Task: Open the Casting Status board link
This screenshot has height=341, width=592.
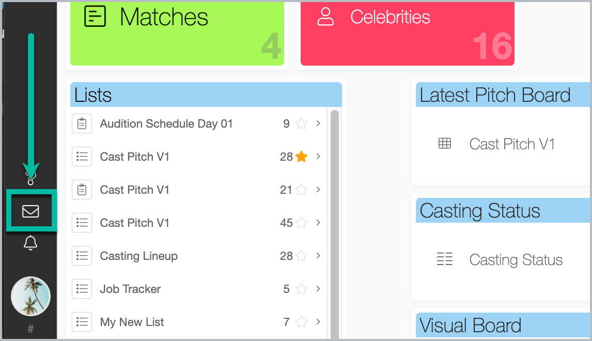Action: (516, 260)
